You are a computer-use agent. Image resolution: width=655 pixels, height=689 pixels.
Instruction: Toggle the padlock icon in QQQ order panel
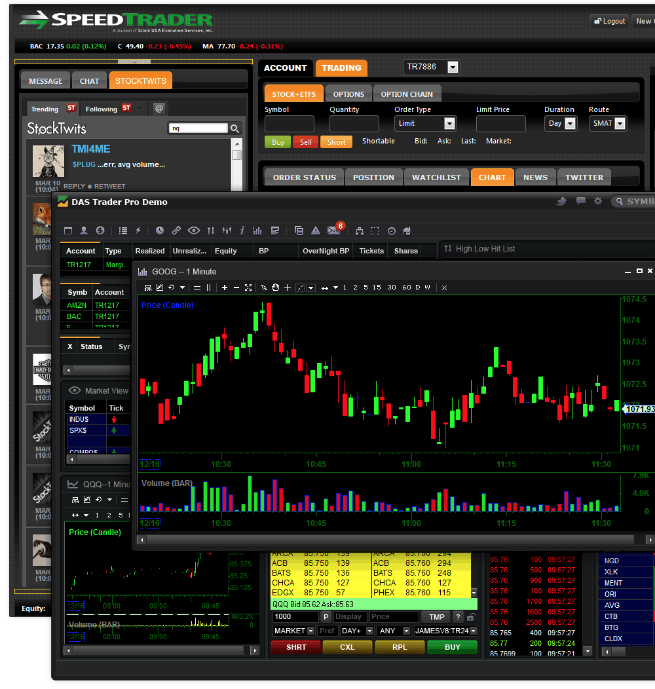click(x=471, y=617)
